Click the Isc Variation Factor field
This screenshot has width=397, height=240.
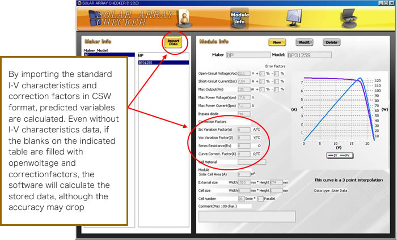[243, 129]
